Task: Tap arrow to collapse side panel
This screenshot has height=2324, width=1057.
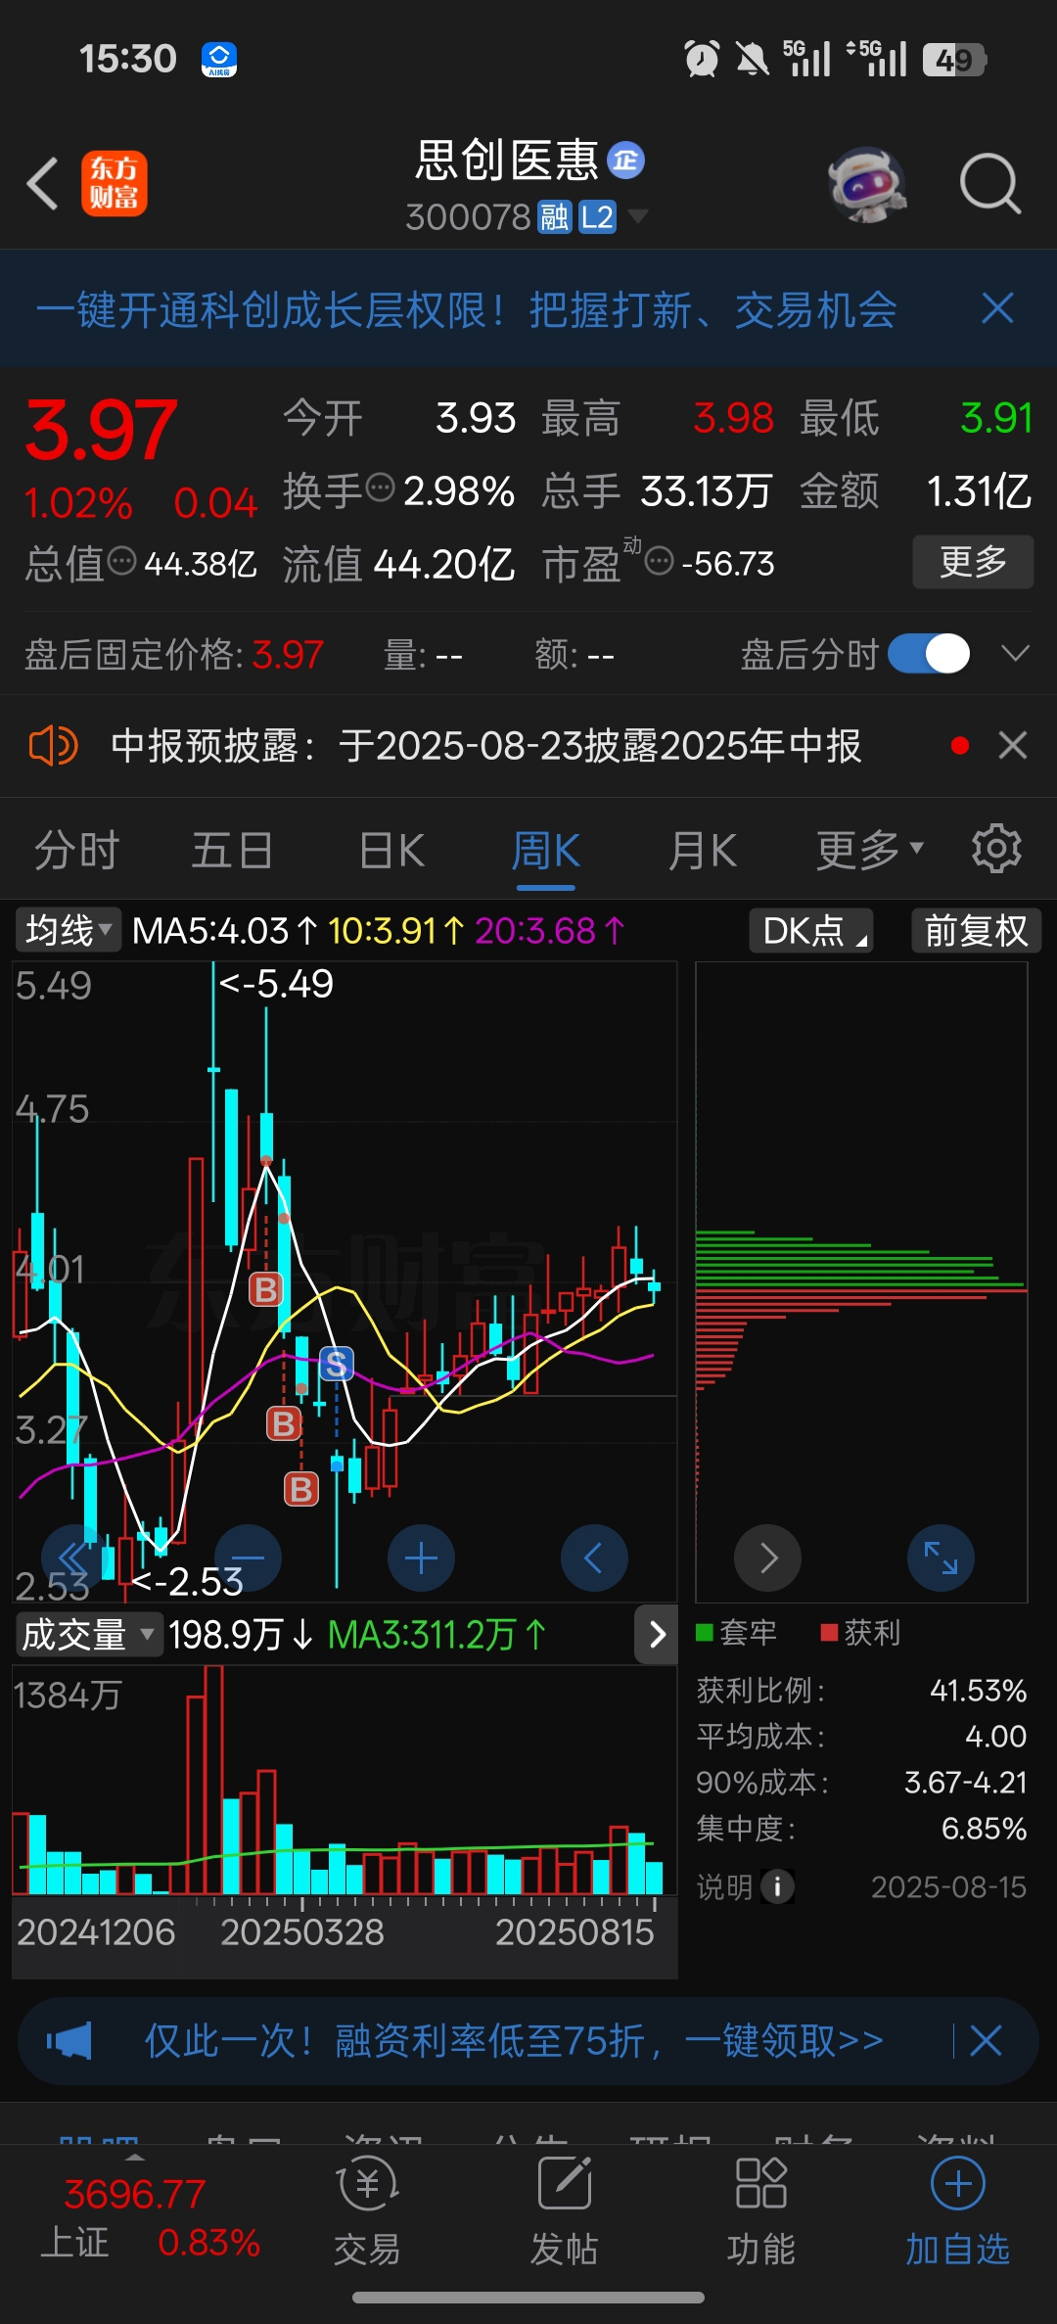Action: pyautogui.click(x=657, y=1634)
